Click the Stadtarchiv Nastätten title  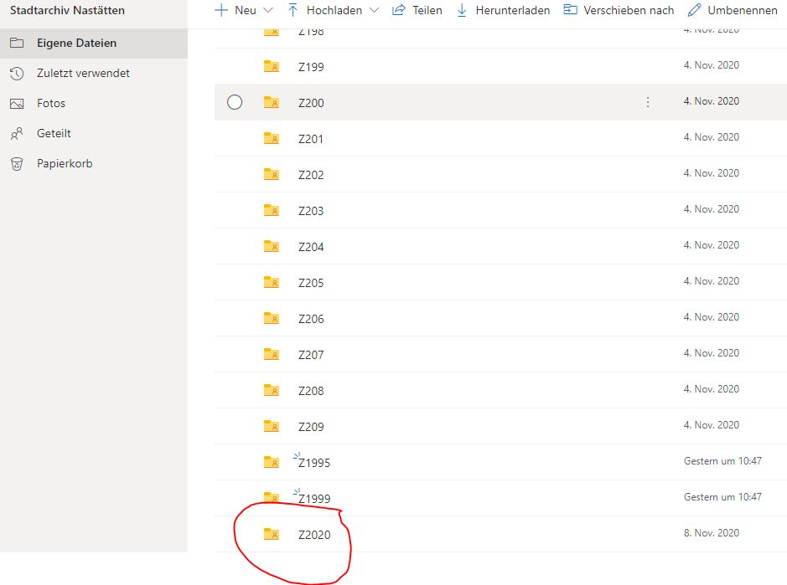67,10
